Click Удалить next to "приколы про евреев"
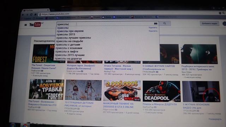 (x=153, y=31)
